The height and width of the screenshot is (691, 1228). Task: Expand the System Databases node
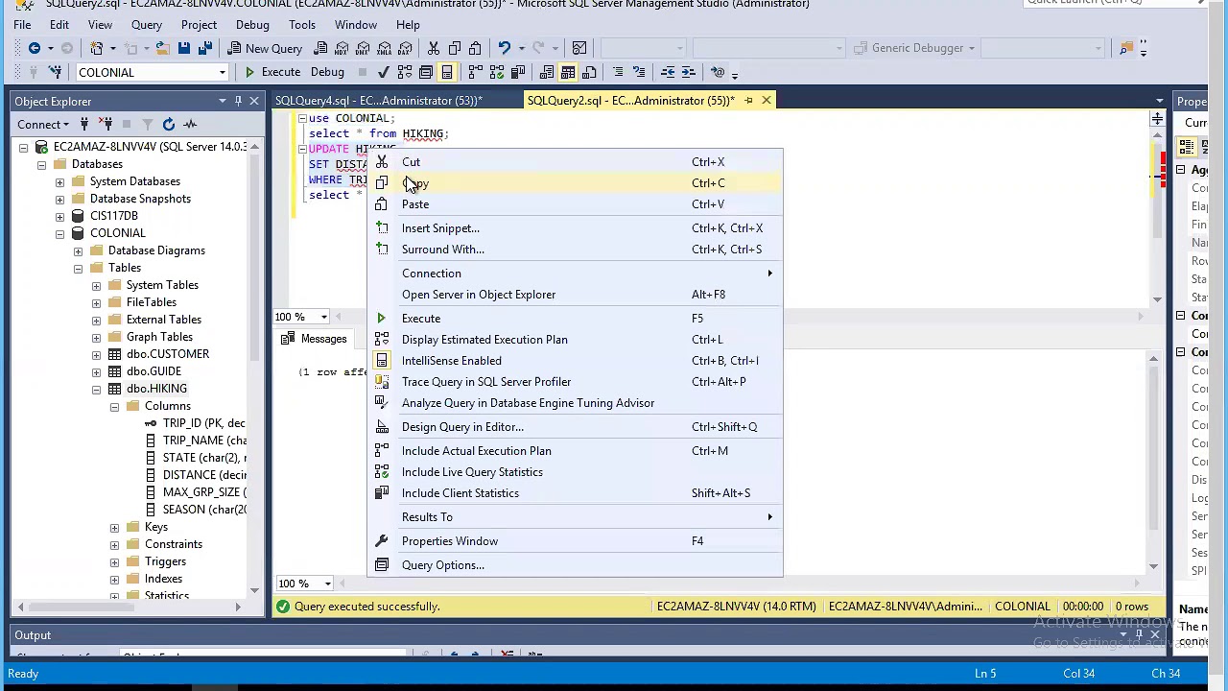[59, 181]
